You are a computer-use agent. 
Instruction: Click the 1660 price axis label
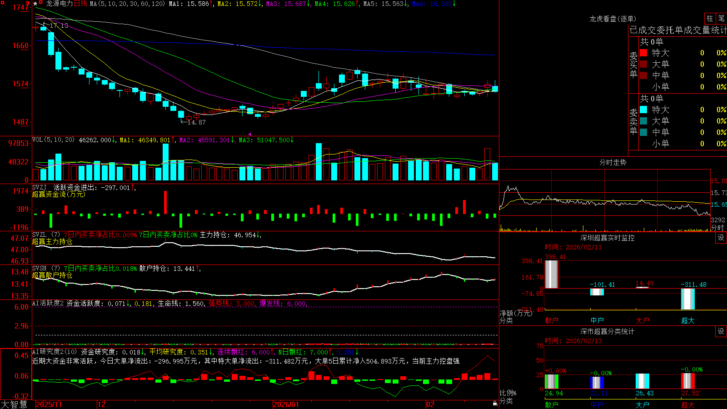[20, 45]
